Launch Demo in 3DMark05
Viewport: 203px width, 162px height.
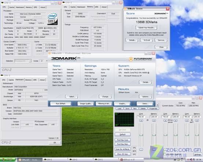tap(145, 103)
